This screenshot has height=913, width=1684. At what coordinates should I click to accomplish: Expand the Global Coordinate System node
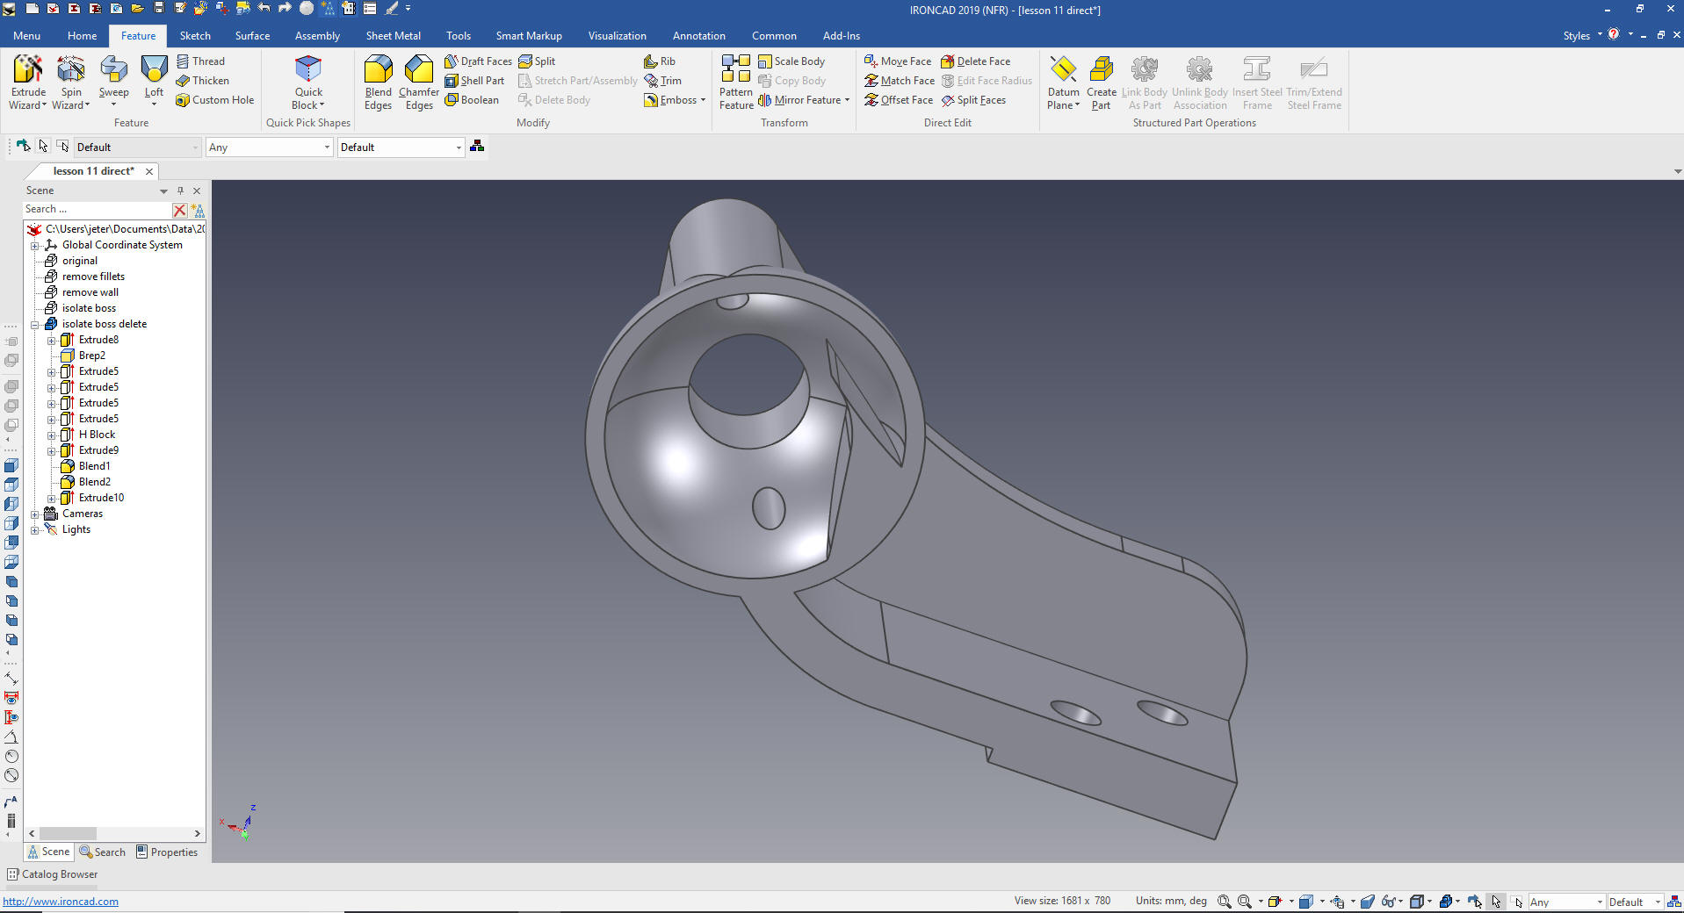35,246
